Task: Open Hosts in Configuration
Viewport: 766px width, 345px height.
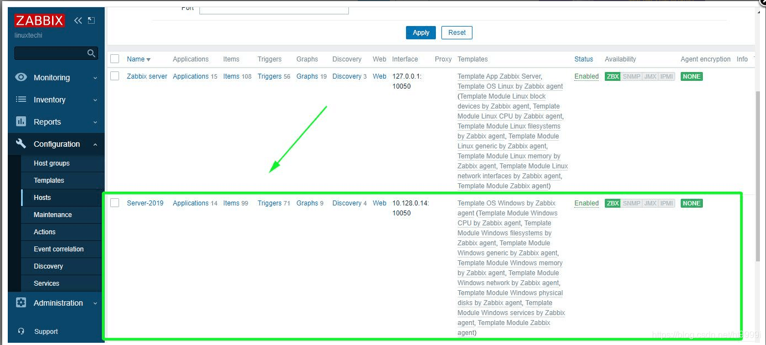Action: [42, 198]
